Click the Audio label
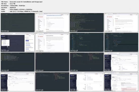This screenshot has height=92, width=139. (3, 11)
